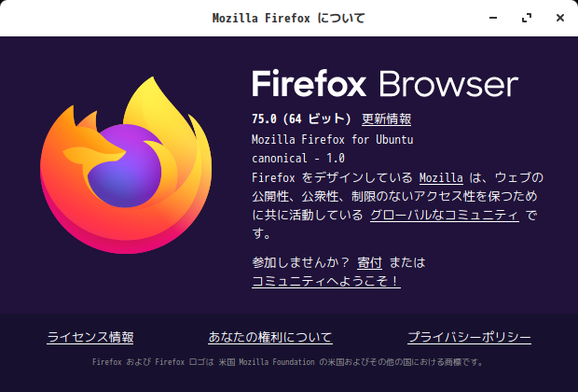Minimize the Firefox about window
The width and height of the screenshot is (578, 392).
coord(493,18)
